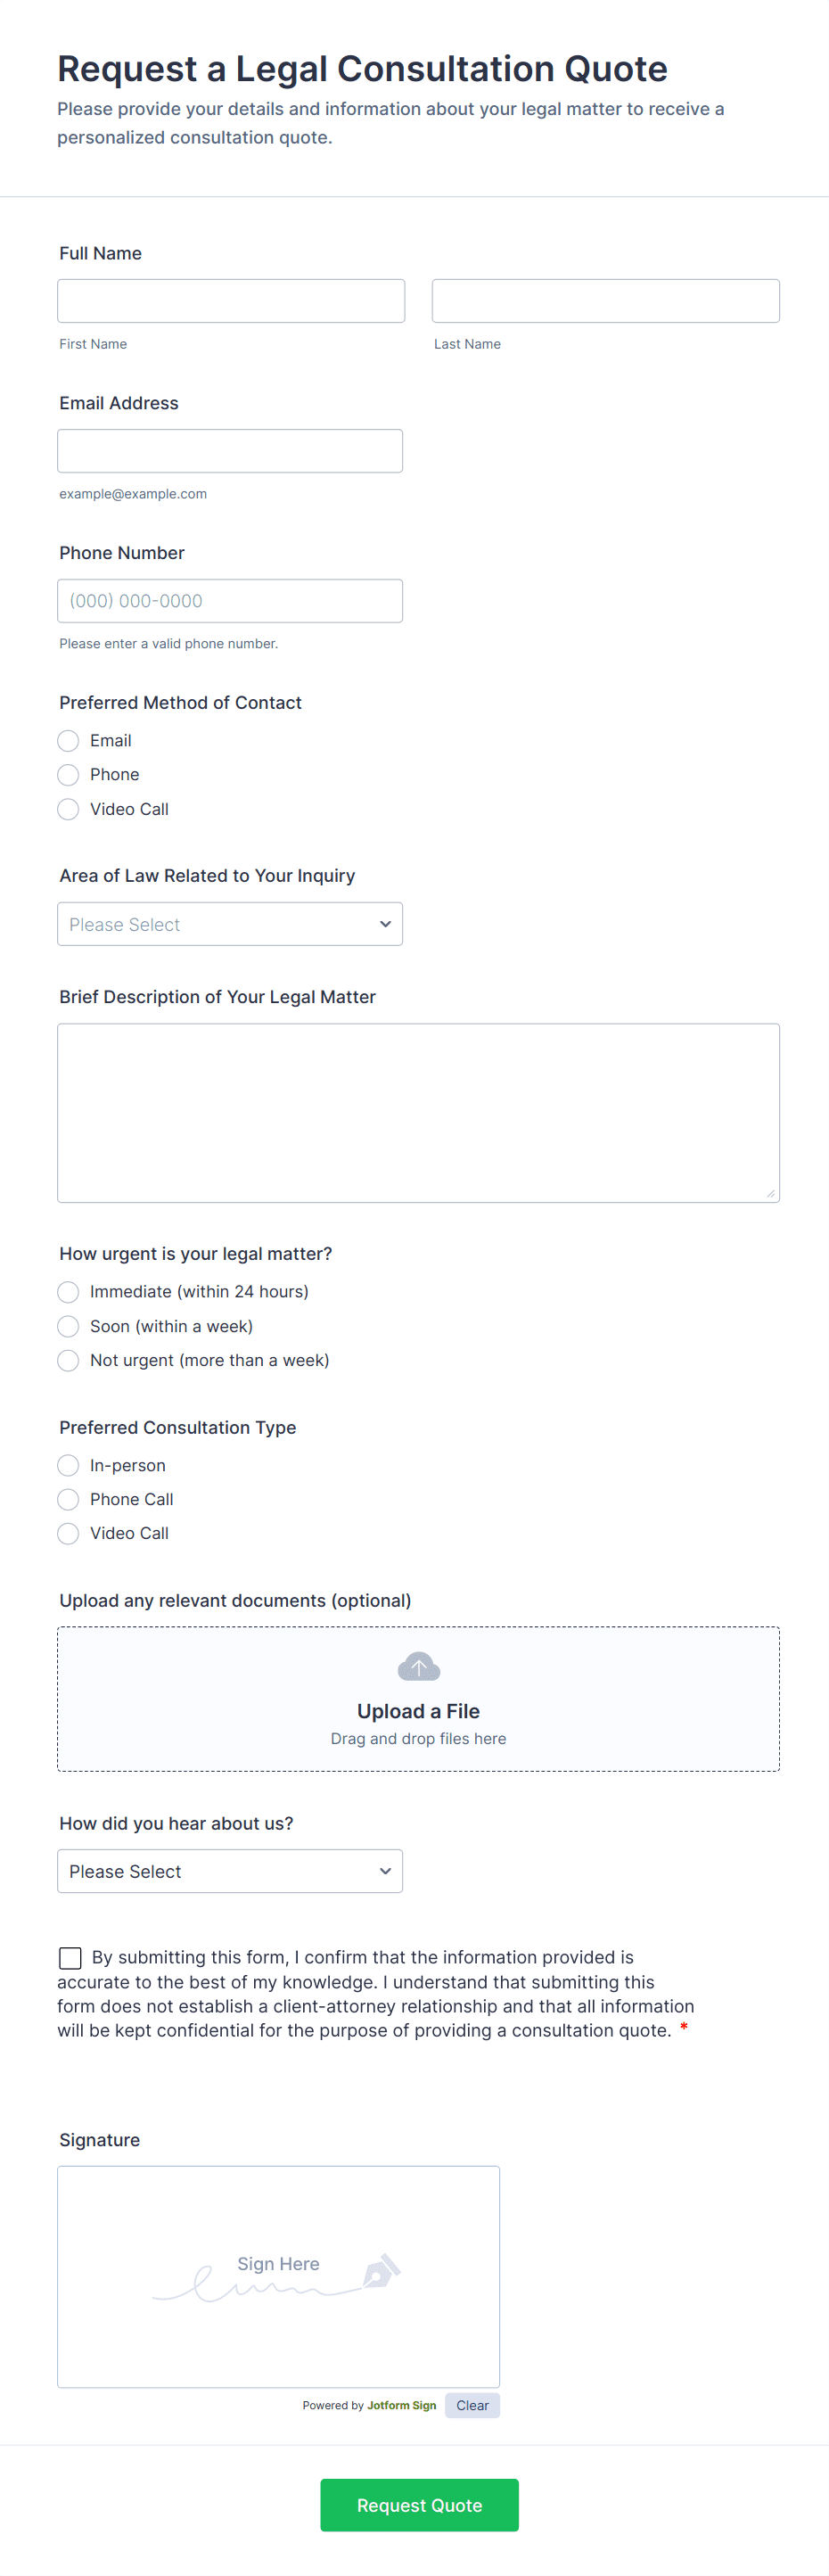Focus the Last Name text field
This screenshot has height=2576, width=829.
pyautogui.click(x=605, y=301)
